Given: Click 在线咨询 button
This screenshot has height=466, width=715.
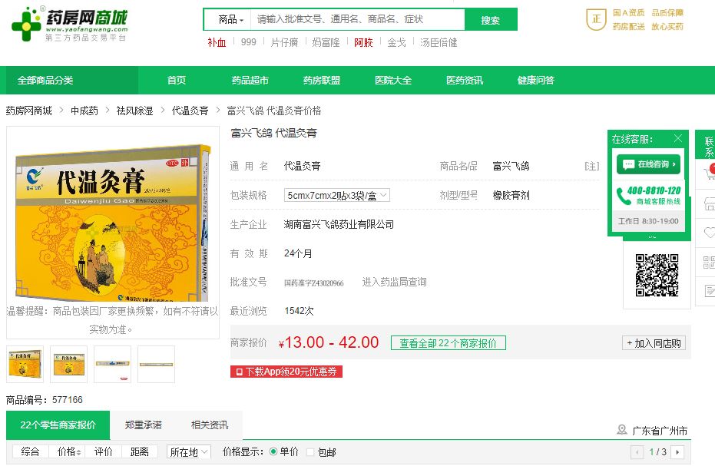Looking at the screenshot, I should coord(648,164).
